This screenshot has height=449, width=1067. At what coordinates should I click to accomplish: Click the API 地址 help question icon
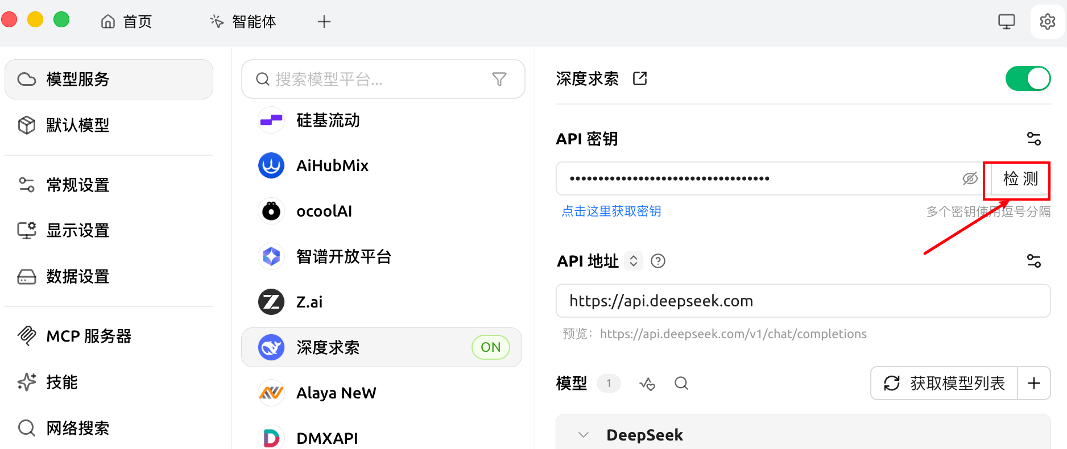click(658, 261)
